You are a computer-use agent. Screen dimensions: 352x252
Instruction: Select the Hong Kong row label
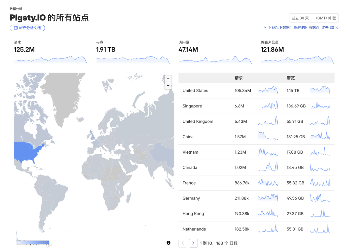click(x=193, y=214)
